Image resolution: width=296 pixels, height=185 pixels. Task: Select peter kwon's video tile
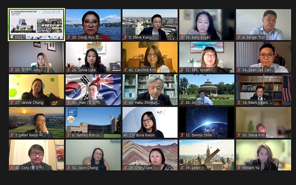(x=37, y=123)
